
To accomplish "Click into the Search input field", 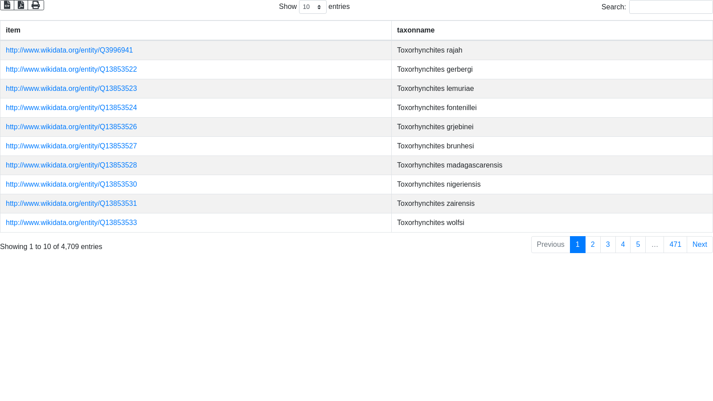I will [x=671, y=7].
